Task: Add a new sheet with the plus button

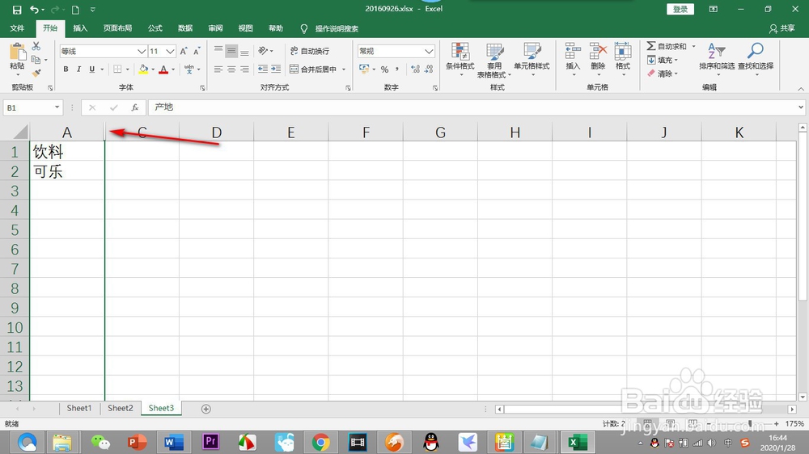Action: tap(205, 409)
